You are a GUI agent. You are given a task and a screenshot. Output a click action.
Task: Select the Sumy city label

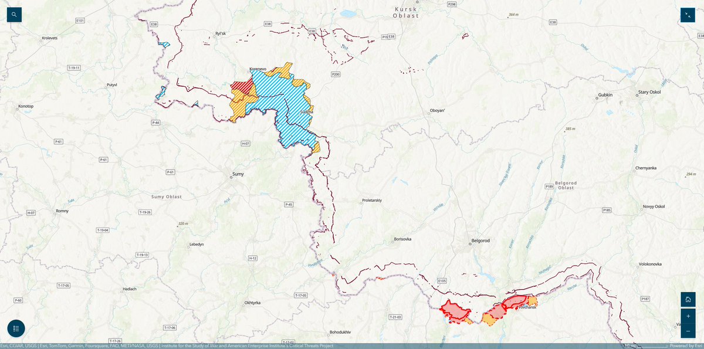click(238, 174)
